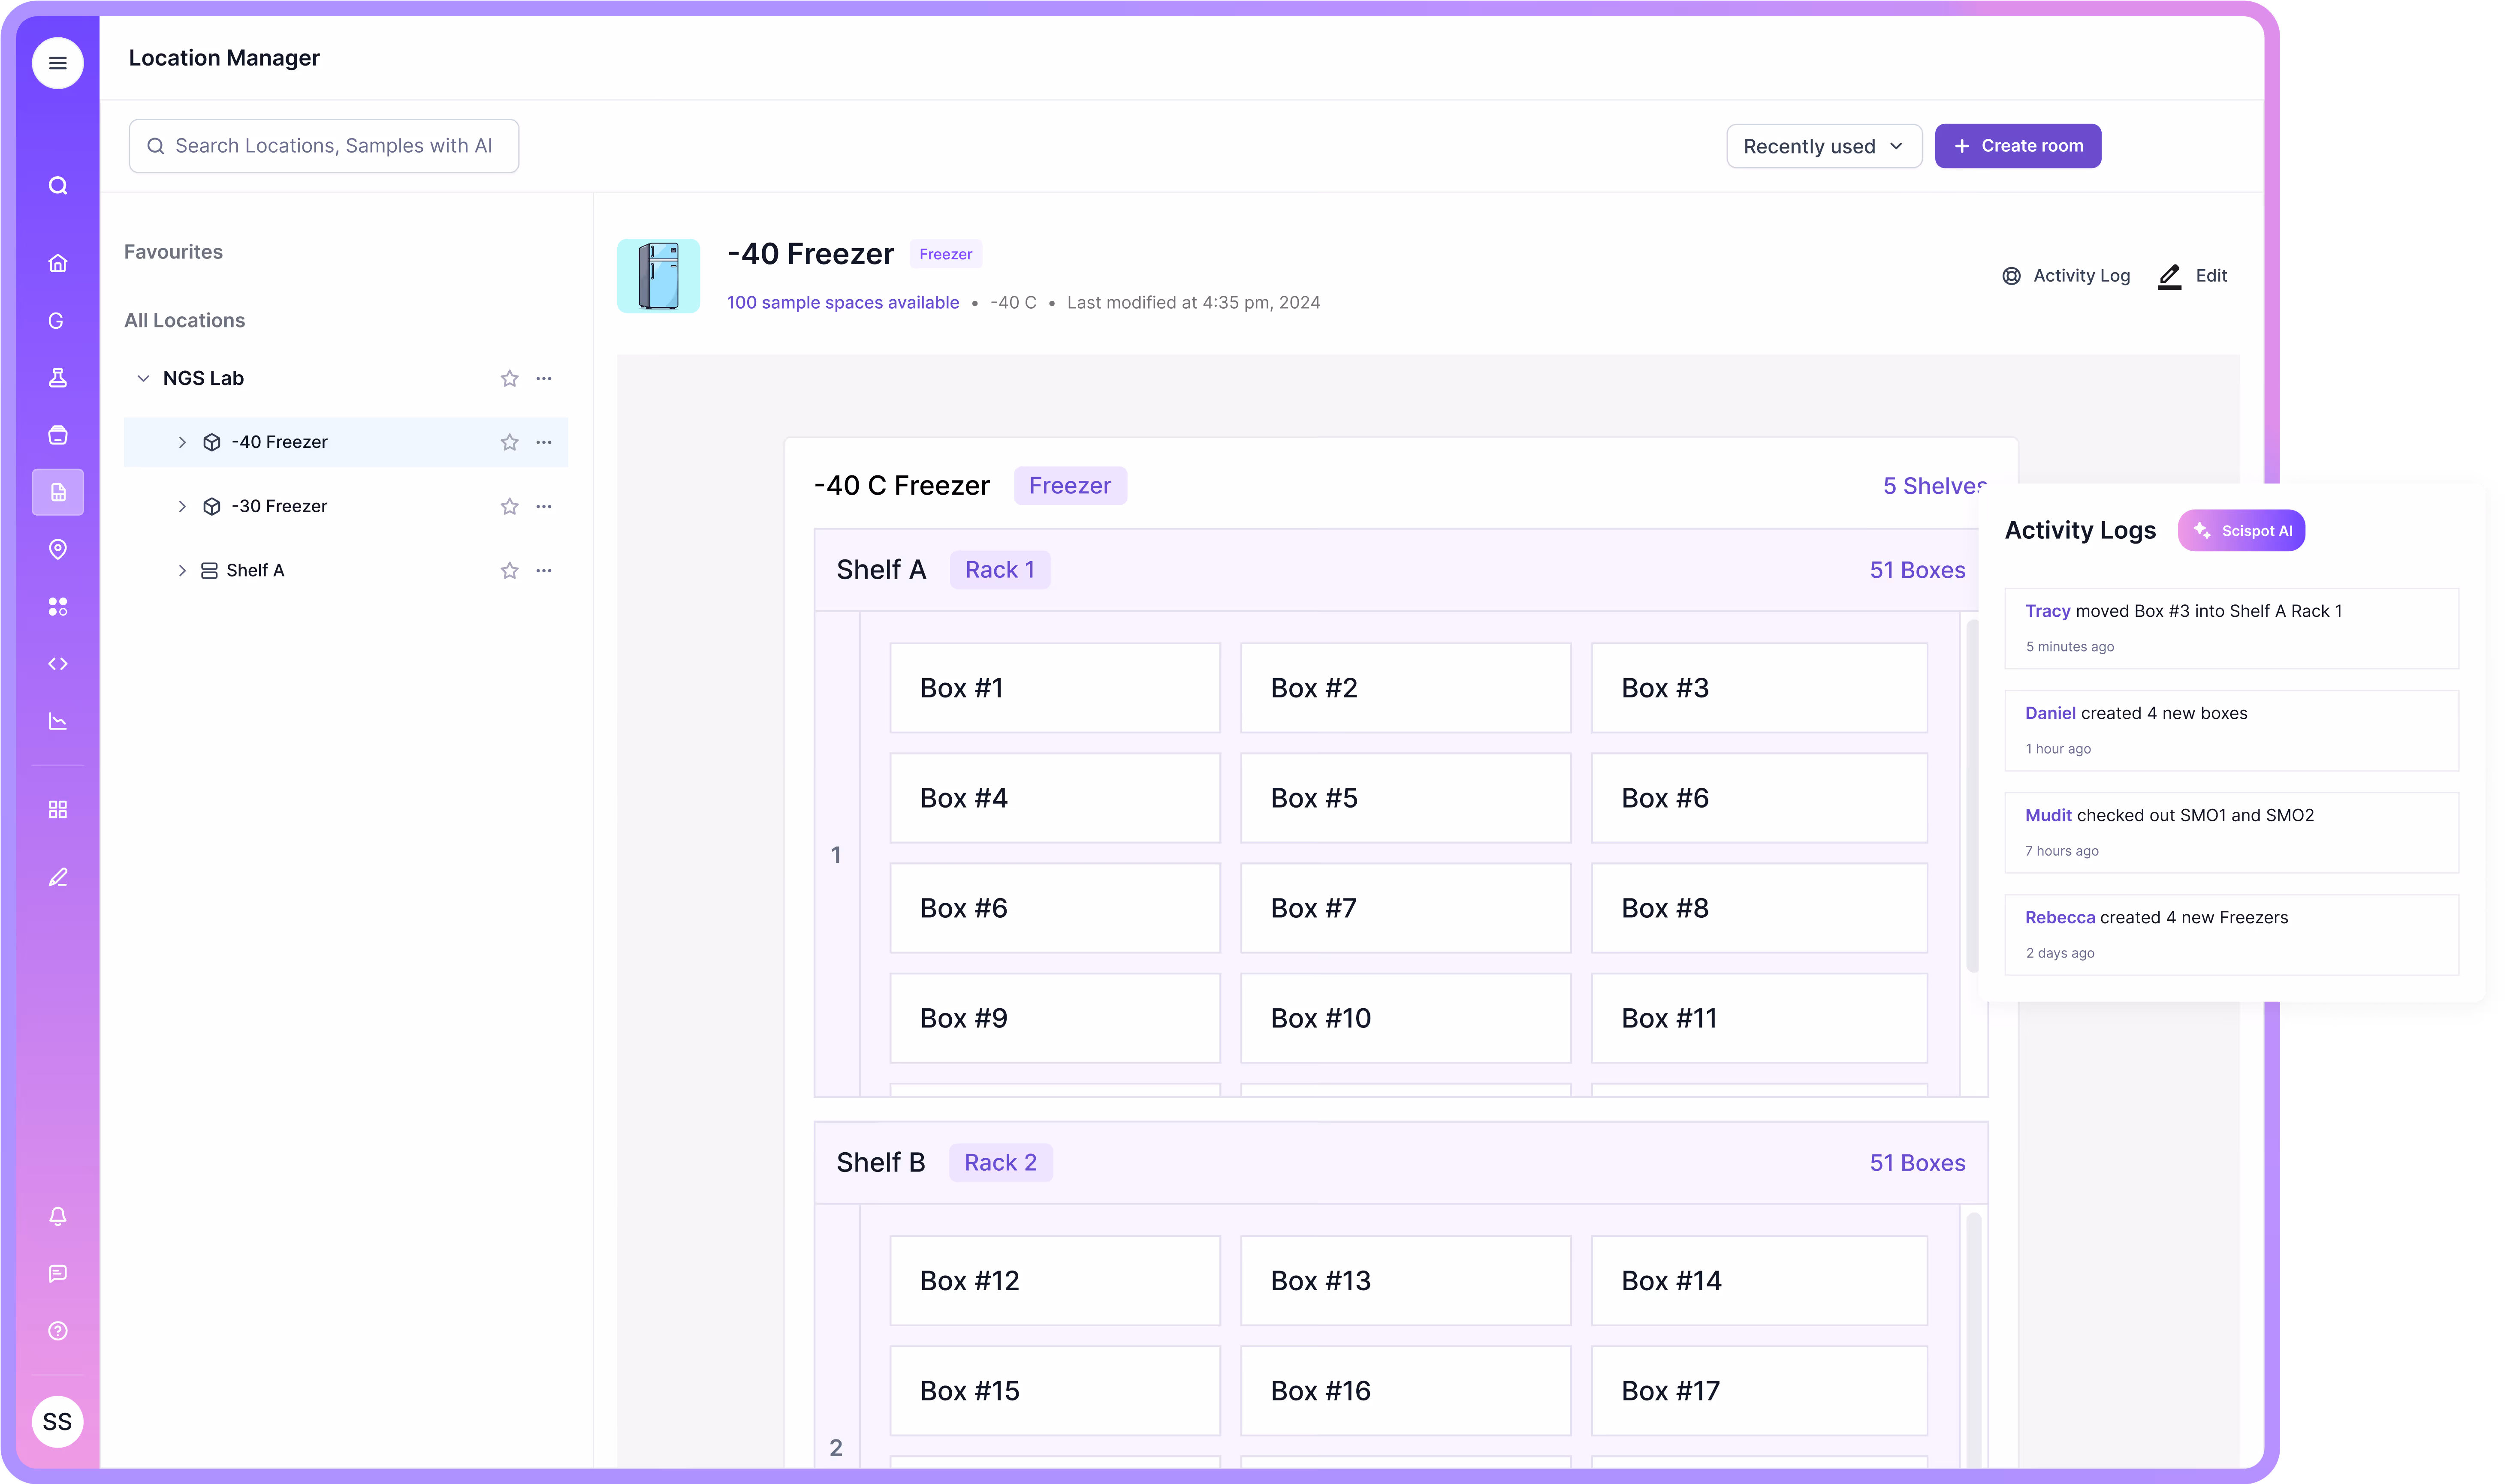Image resolution: width=2510 pixels, height=1484 pixels.
Task: Open the flask lab icon in the sidebar
Action: (x=57, y=377)
